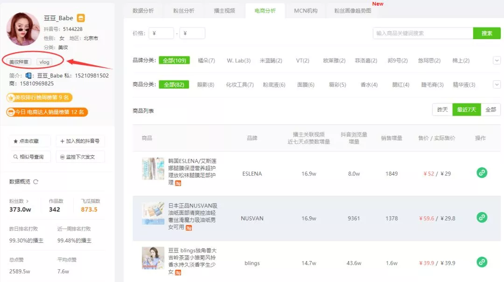The image size is (504, 282).
Task: Expand the 粉丝数 arrow in data overview
Action: tap(28, 201)
